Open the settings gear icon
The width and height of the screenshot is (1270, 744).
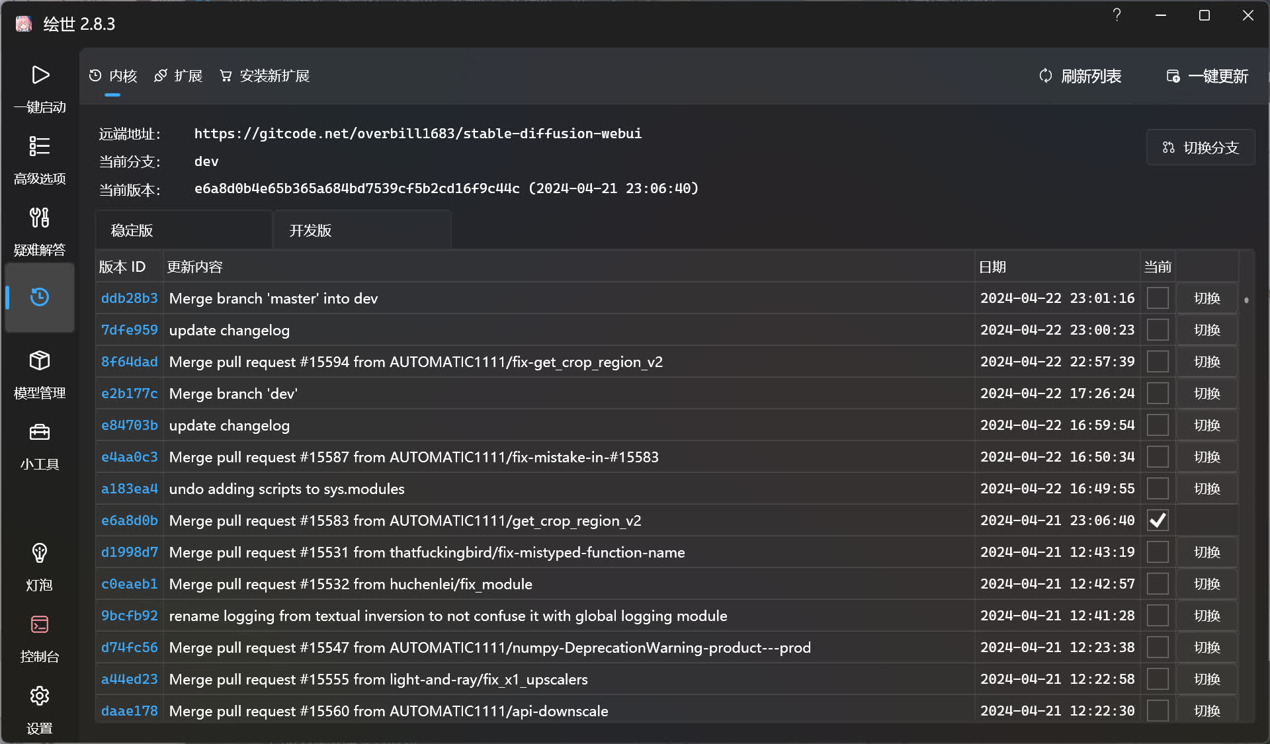pos(40,696)
